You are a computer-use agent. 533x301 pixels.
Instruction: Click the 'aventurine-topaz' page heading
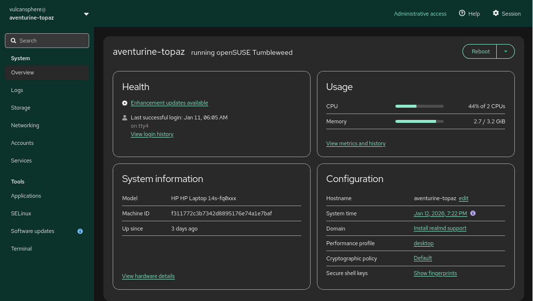pyautogui.click(x=148, y=52)
